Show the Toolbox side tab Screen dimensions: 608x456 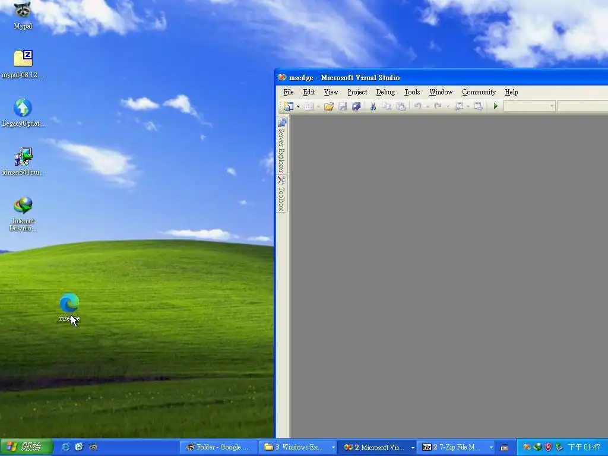(282, 193)
